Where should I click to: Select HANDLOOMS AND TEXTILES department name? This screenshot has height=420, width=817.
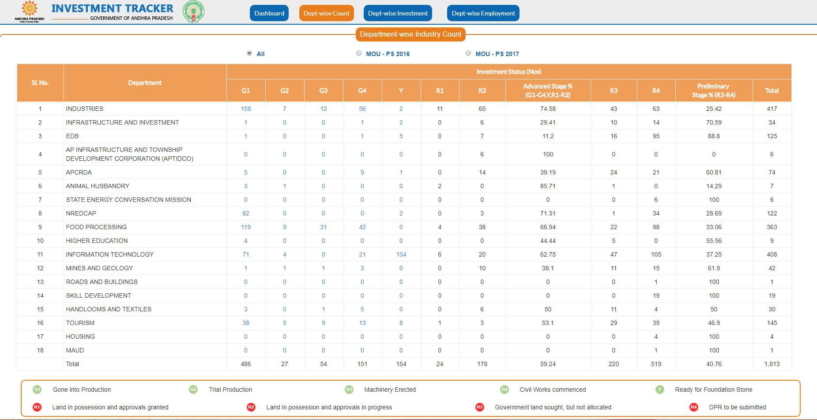coord(109,309)
